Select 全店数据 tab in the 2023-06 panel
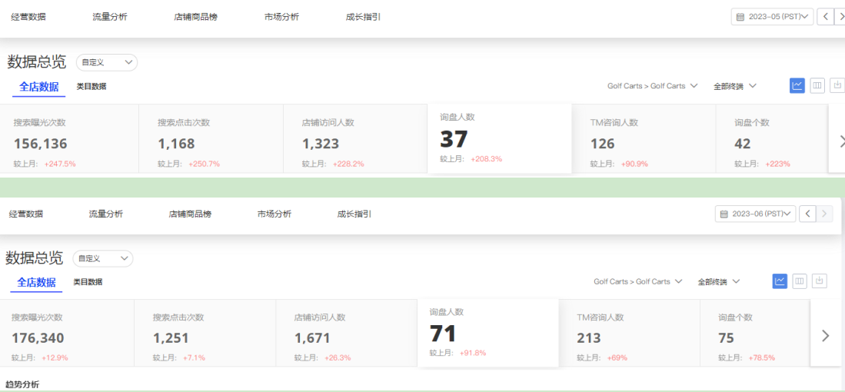The image size is (845, 392). coord(37,282)
